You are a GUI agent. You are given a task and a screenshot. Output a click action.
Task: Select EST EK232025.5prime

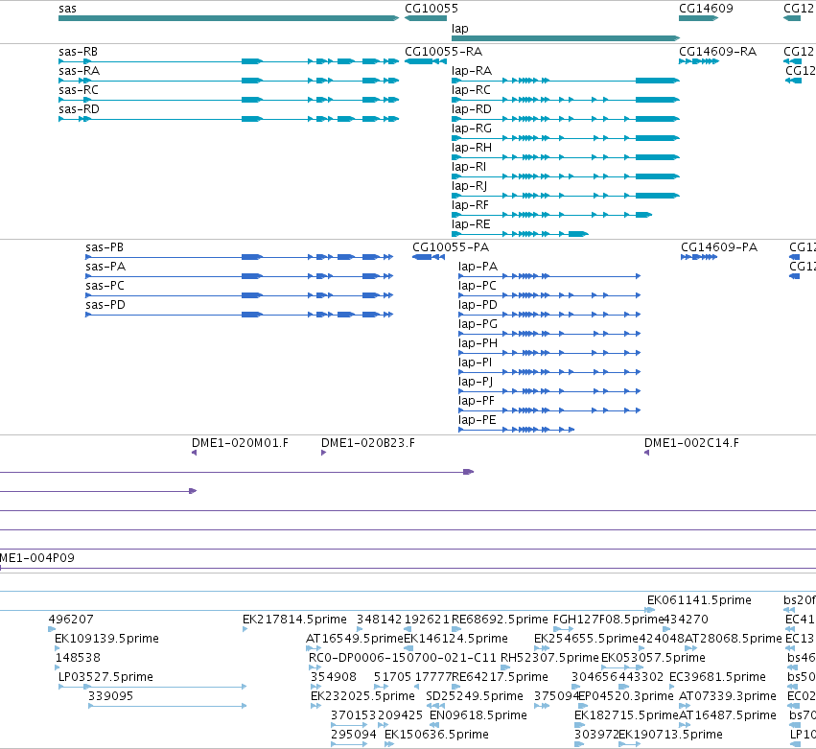tap(315, 706)
